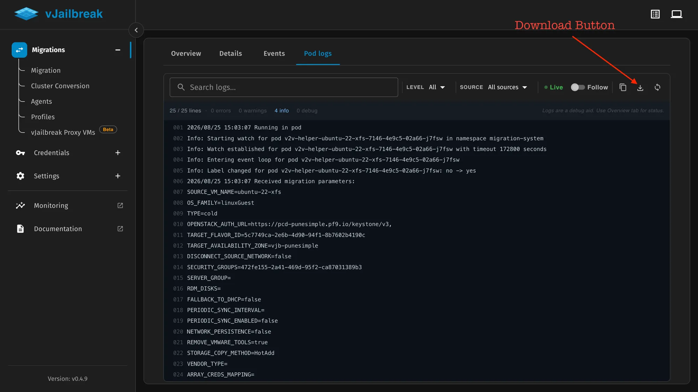Open Documentation external link icon
Screen dimensions: 698x392
(x=120, y=229)
